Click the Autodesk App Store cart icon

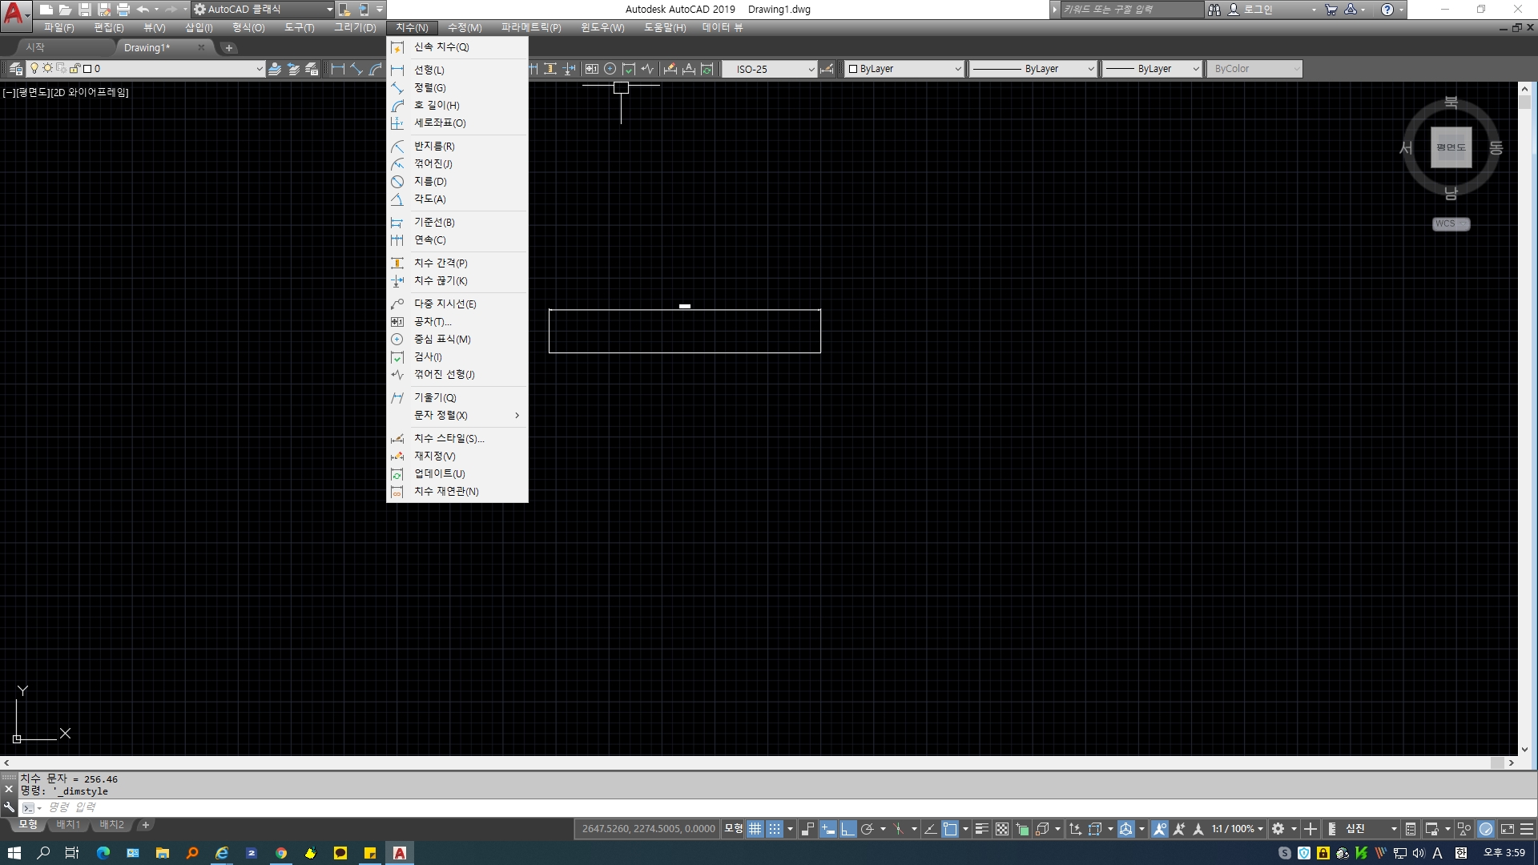[1331, 10]
